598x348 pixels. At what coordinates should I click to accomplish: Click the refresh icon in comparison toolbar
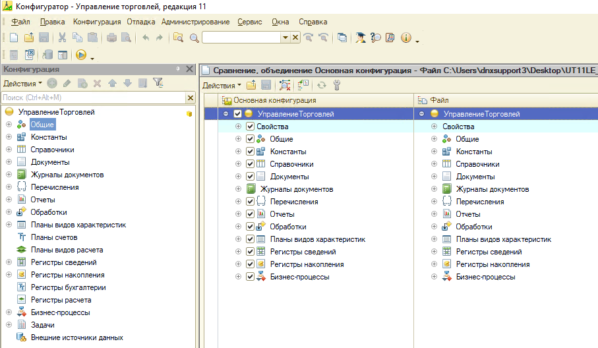click(x=322, y=85)
